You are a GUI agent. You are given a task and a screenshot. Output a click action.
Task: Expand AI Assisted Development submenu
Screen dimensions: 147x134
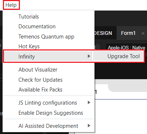49,126
